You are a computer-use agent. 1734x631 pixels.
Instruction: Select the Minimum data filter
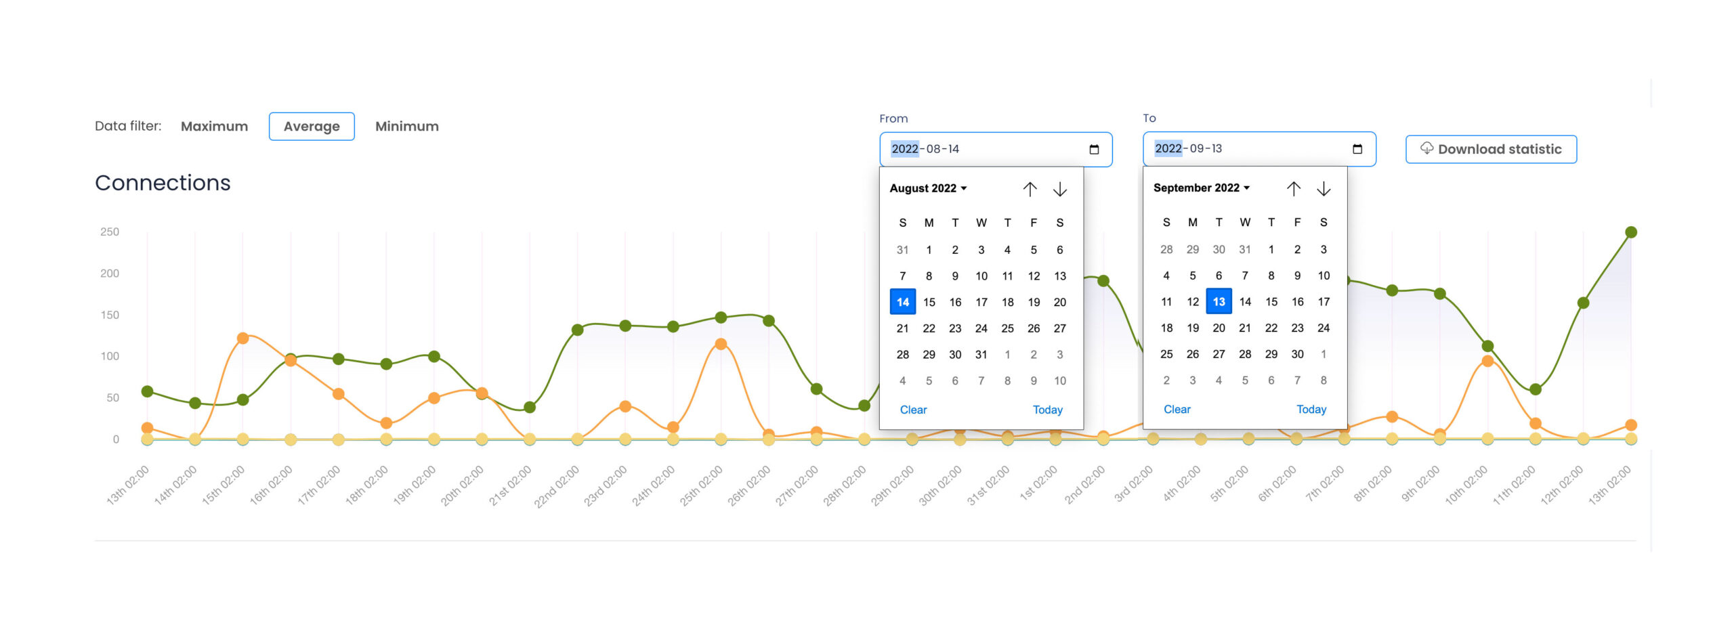pyautogui.click(x=406, y=127)
